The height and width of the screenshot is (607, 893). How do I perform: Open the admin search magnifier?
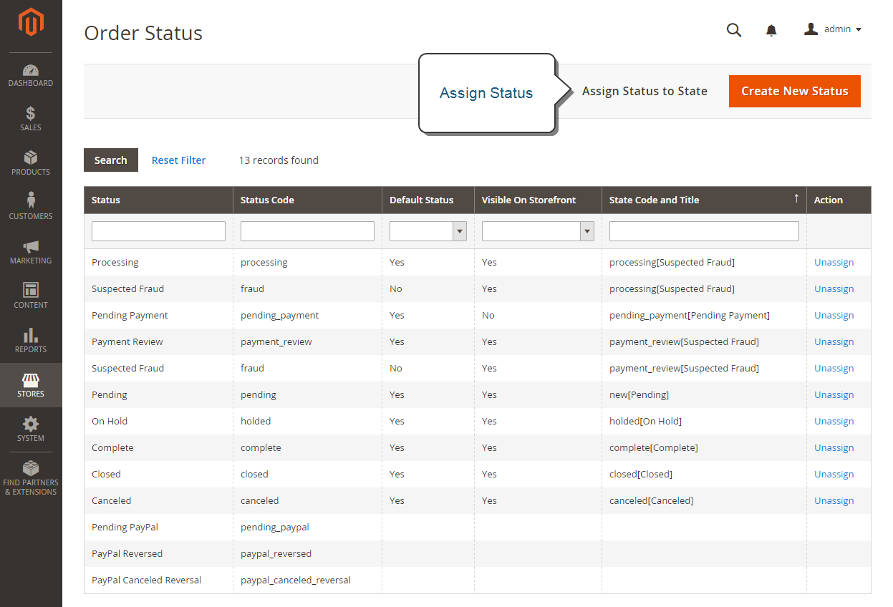point(733,30)
